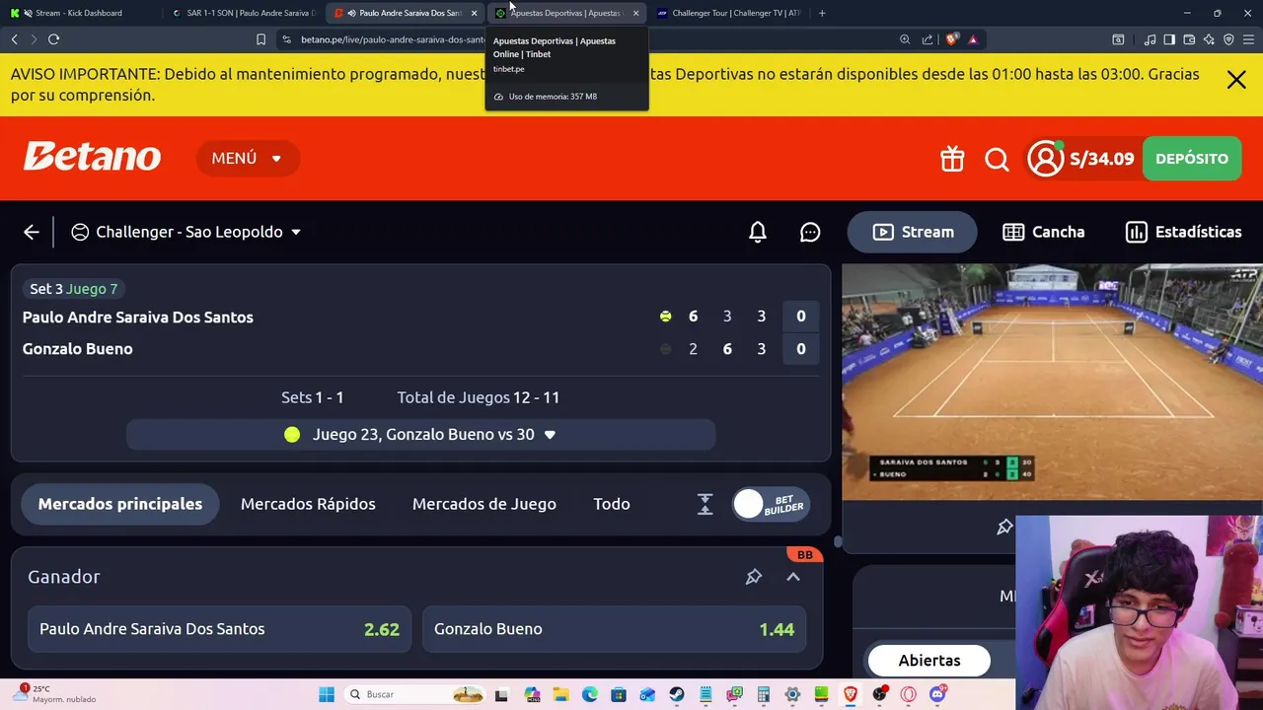Image resolution: width=1263 pixels, height=710 pixels.
Task: Switch to Apuestas Deportivas Tinbet browser tab
Action: click(565, 13)
